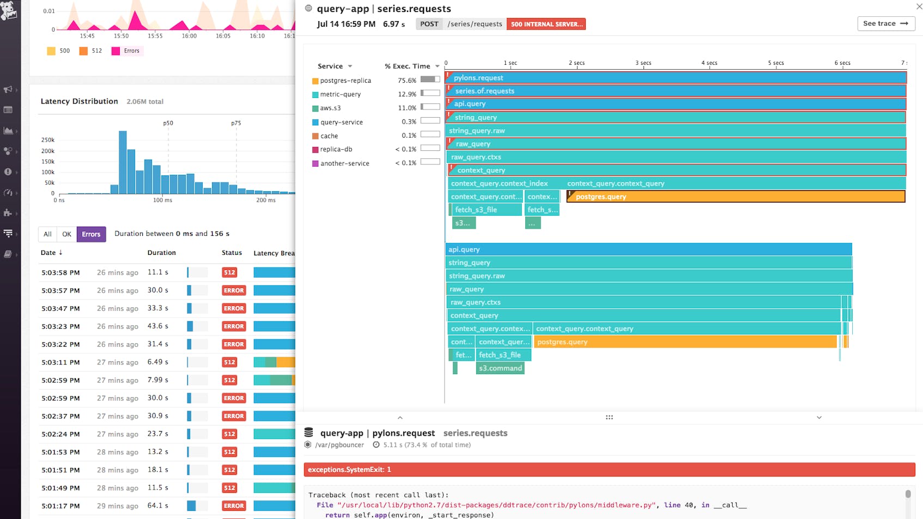Toggle the 512 series in the legend
The height and width of the screenshot is (519, 923).
pos(90,51)
